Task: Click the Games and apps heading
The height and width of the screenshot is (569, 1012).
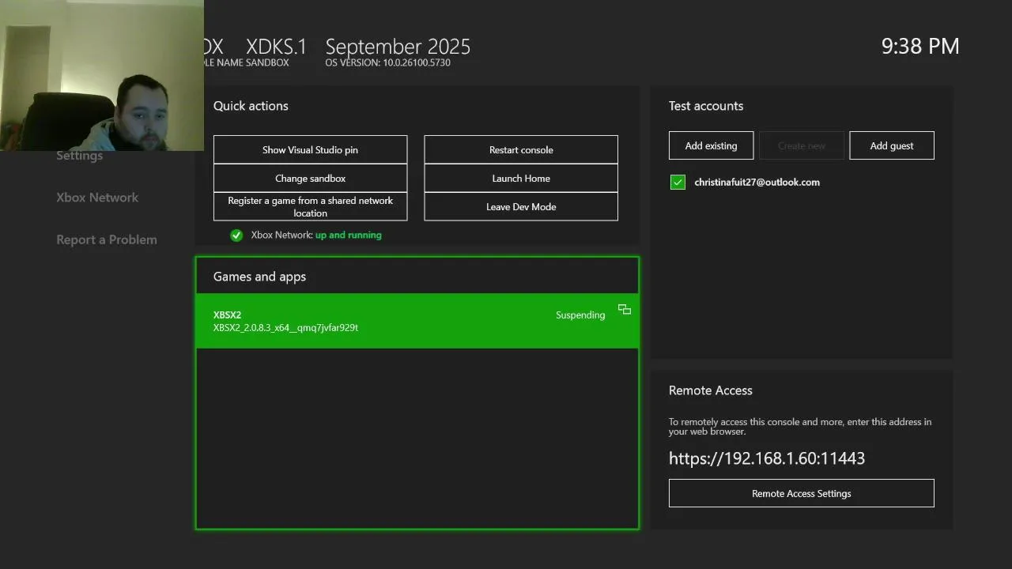Action: [x=259, y=277]
